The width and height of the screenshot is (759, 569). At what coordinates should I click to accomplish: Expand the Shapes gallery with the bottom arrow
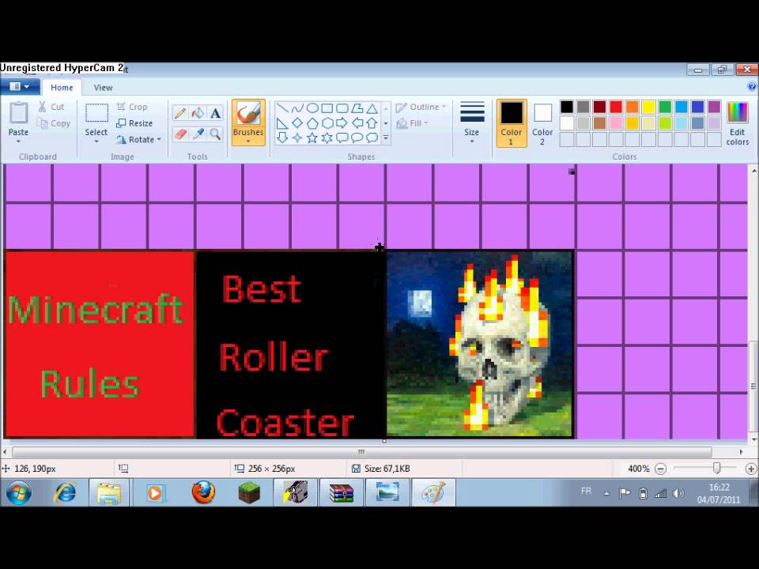(386, 138)
